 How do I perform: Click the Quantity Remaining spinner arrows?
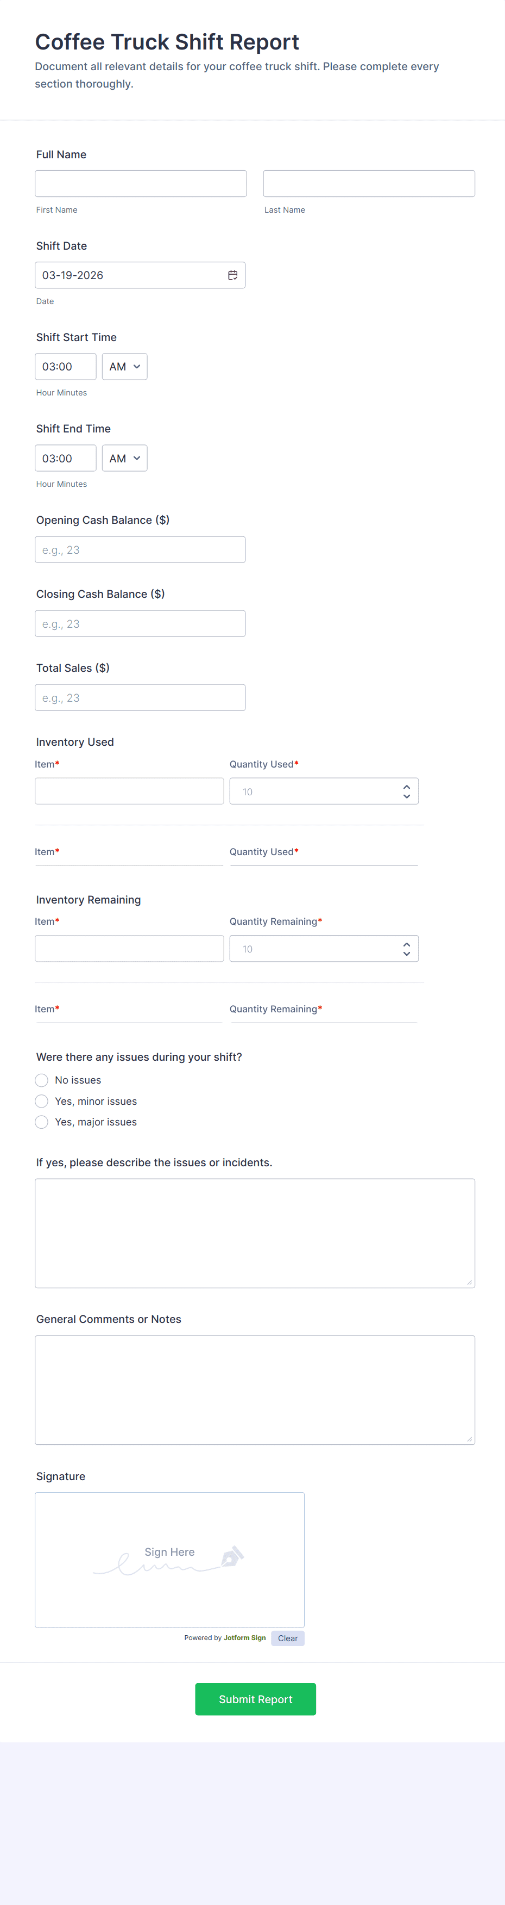coord(406,949)
